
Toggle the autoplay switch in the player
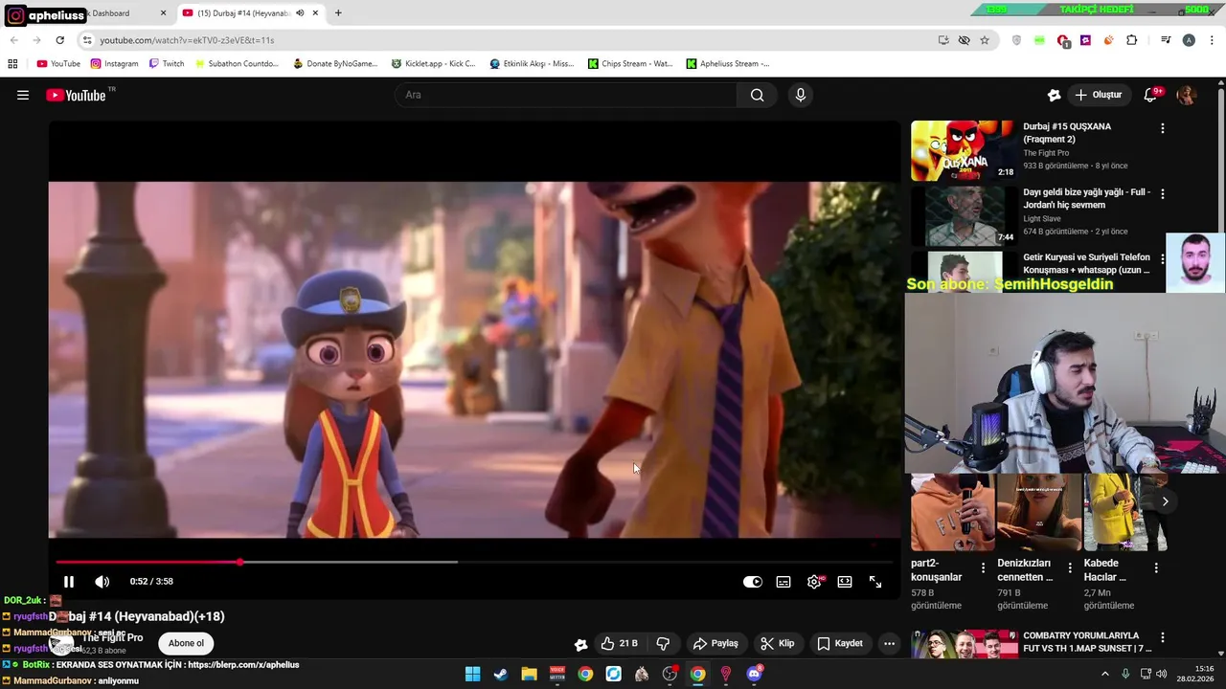753,582
